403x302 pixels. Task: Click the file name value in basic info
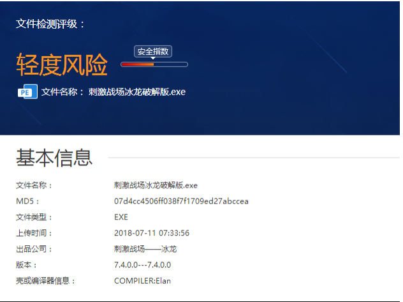click(x=156, y=185)
